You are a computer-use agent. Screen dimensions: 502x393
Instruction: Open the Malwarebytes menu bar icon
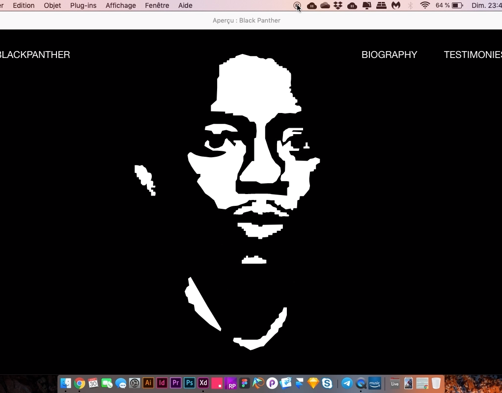(396, 5)
